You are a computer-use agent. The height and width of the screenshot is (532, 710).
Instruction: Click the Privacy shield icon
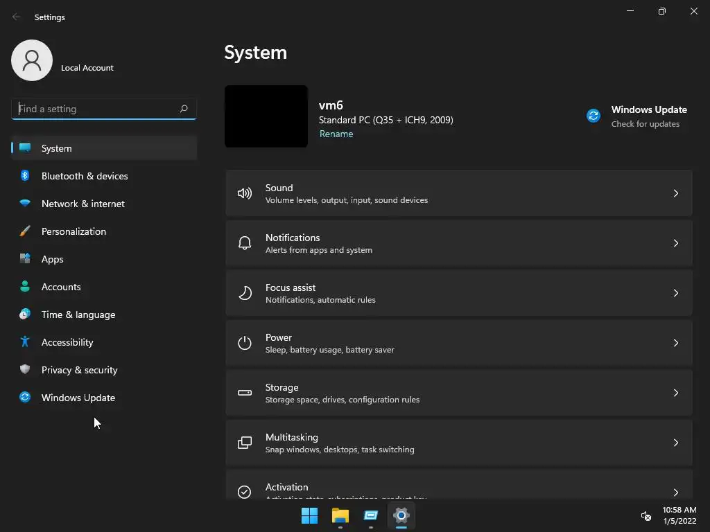pos(25,370)
